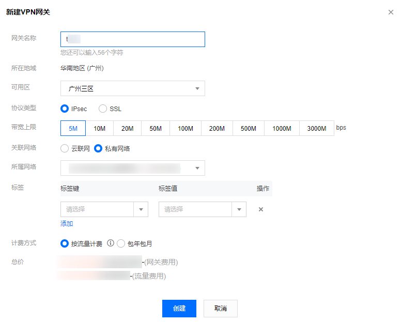Select 500M bandwidth limit

[249, 128]
